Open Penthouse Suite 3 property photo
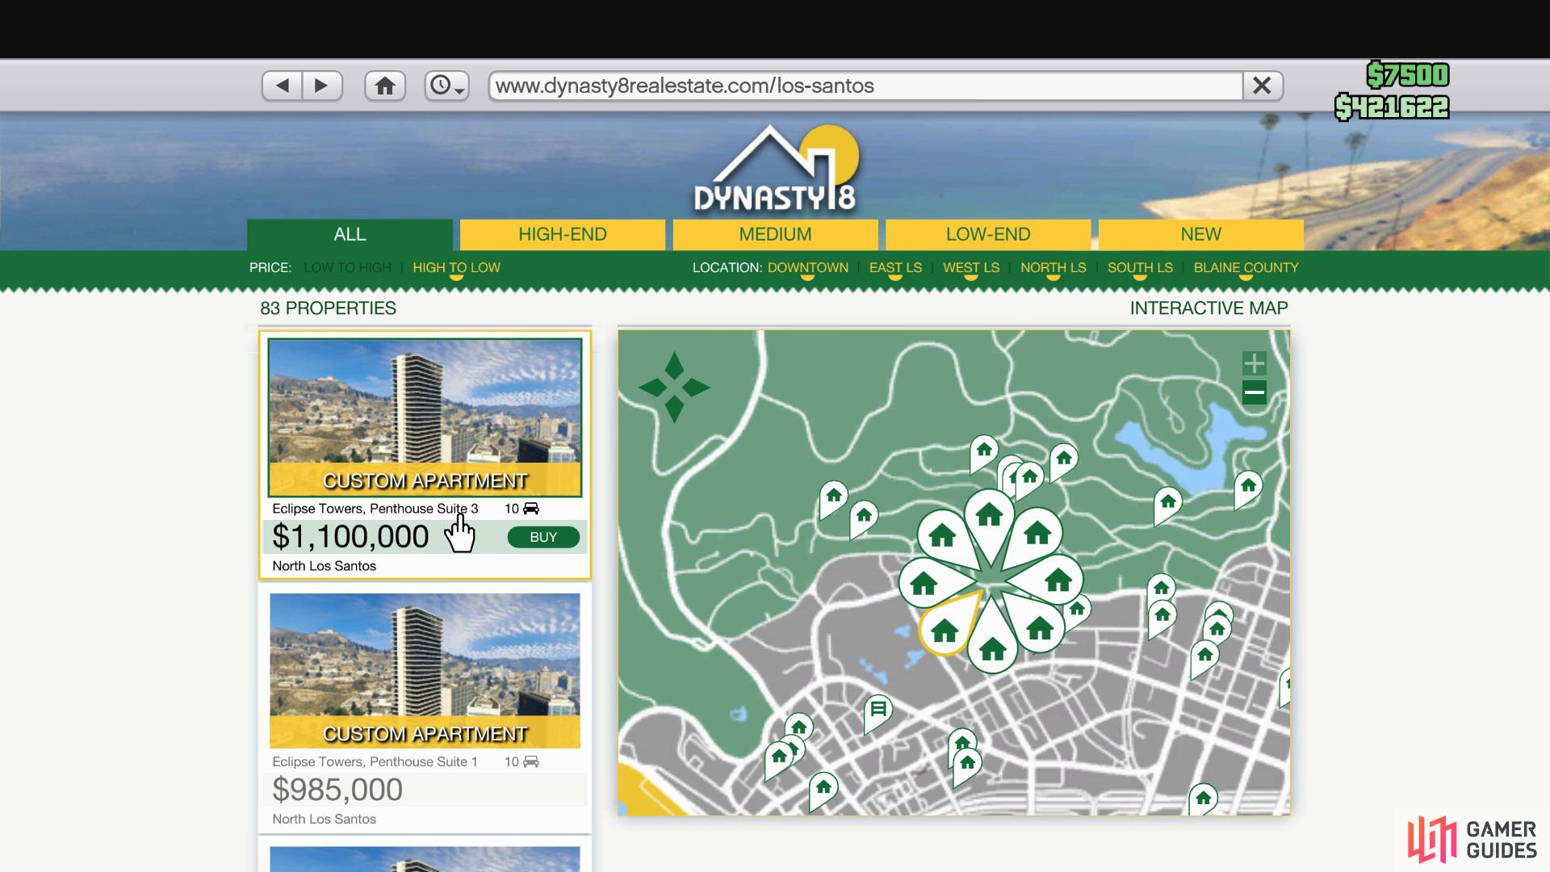1550x872 pixels. (425, 417)
